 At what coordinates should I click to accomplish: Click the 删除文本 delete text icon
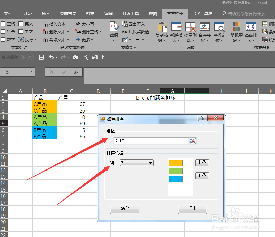point(55,31)
